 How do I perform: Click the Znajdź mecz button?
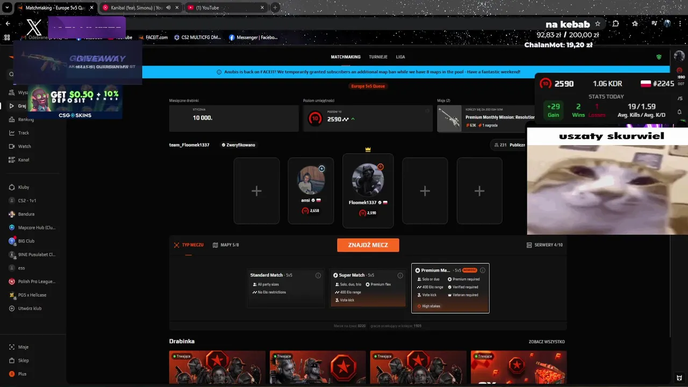click(x=368, y=245)
